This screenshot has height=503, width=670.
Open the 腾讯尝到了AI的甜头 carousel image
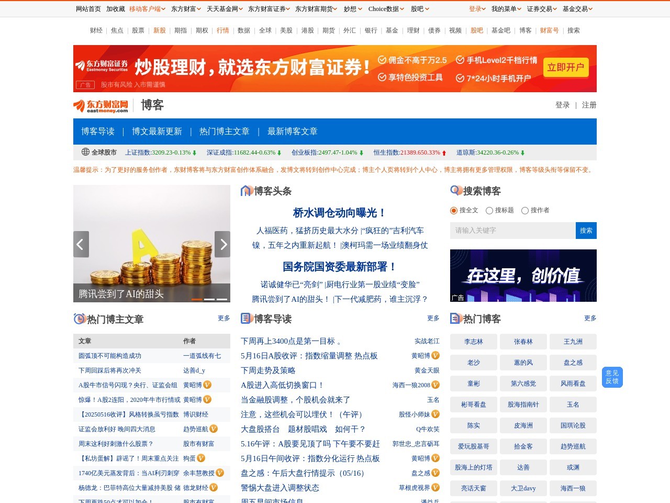tap(152, 244)
